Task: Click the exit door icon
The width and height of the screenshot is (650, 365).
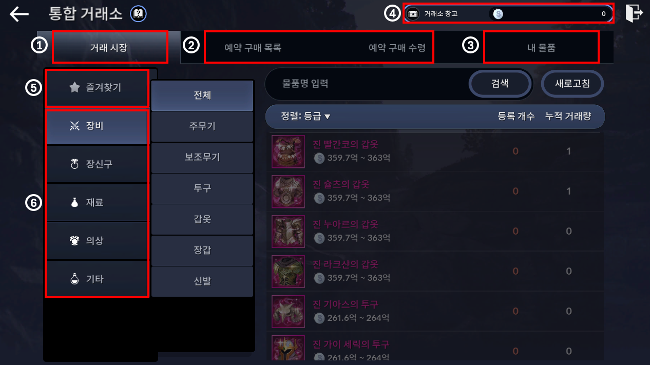Action: click(635, 13)
